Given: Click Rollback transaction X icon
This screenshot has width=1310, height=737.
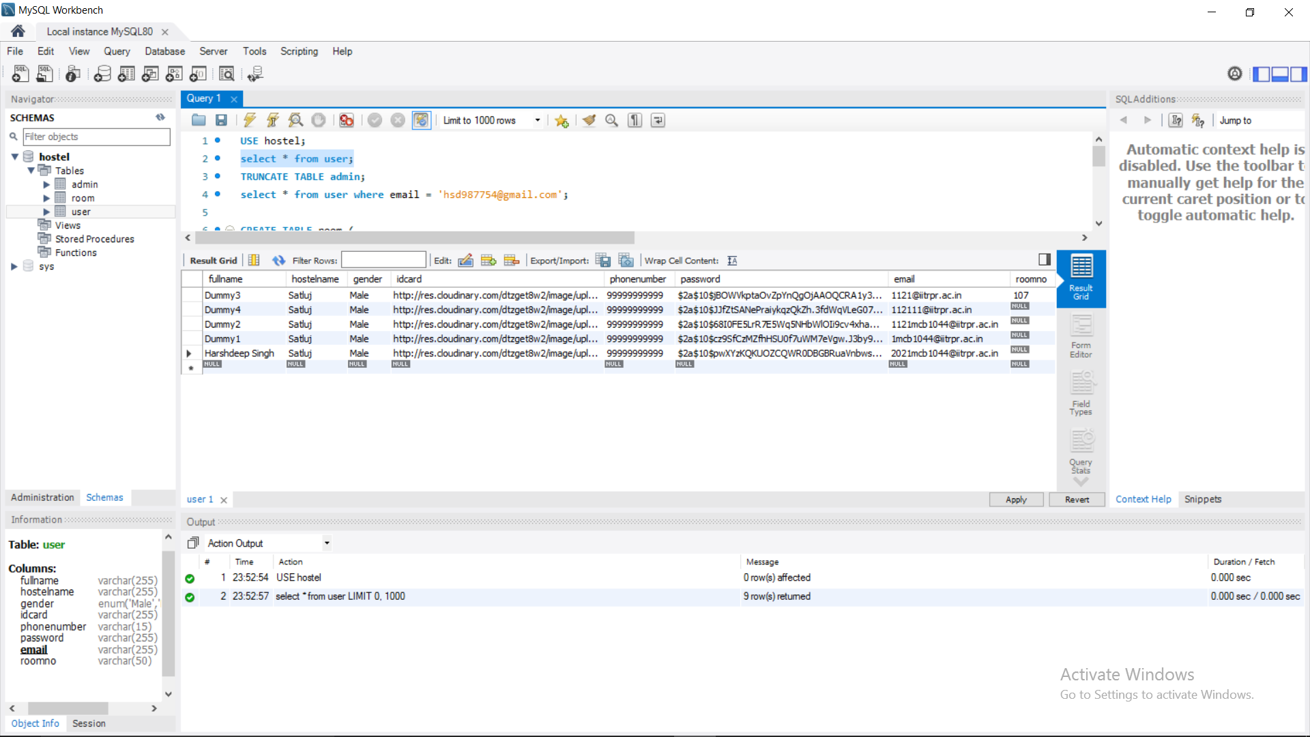Looking at the screenshot, I should (x=398, y=120).
